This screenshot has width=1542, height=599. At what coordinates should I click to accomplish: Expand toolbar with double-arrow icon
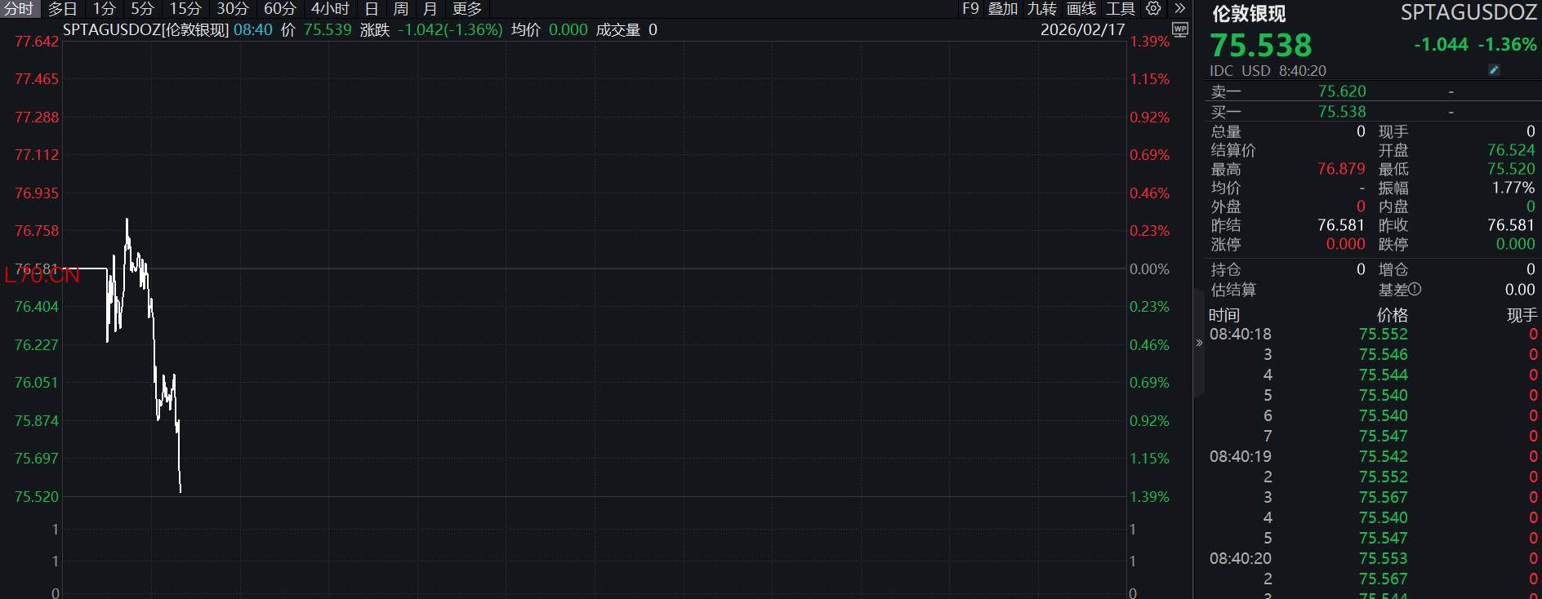point(1179,8)
